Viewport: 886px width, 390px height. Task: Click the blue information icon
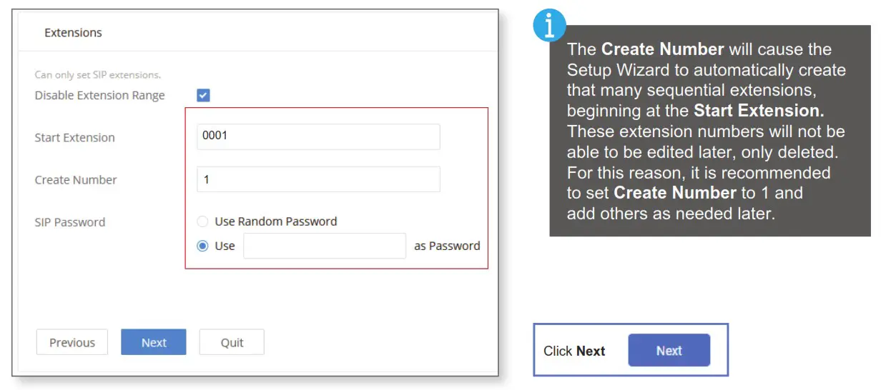[x=549, y=26]
